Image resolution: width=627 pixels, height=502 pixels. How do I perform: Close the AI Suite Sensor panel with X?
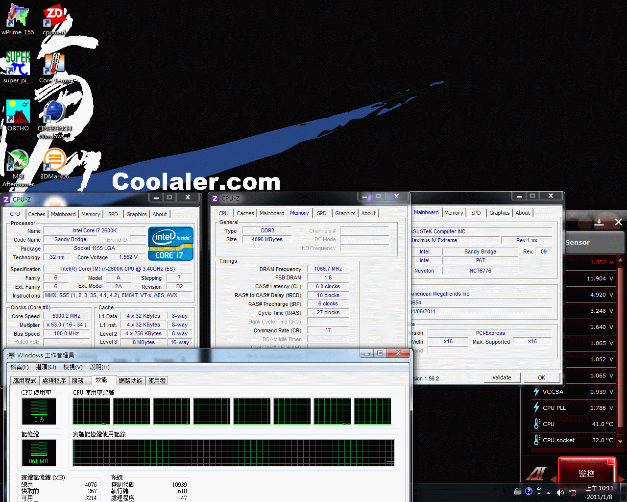pyautogui.click(x=618, y=222)
